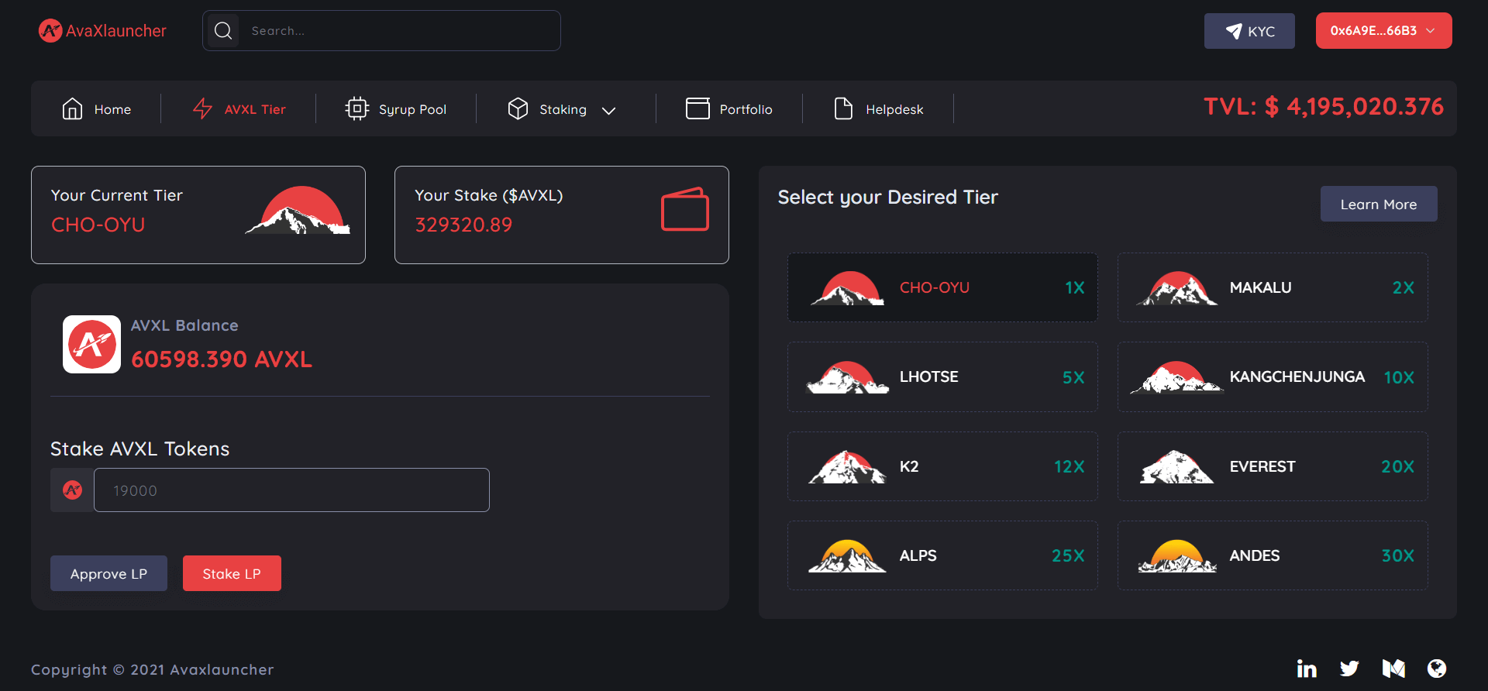The image size is (1488, 691).
Task: Click the Learn More button
Action: coord(1378,205)
